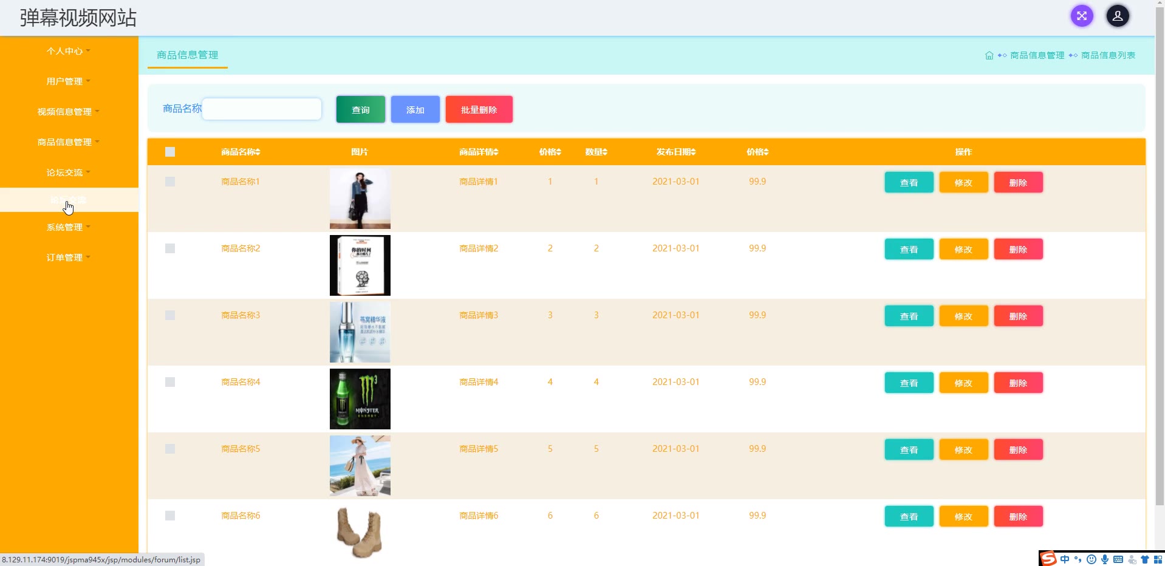The width and height of the screenshot is (1165, 566).
Task: Expand the 订单管理 sidebar menu
Action: [68, 257]
